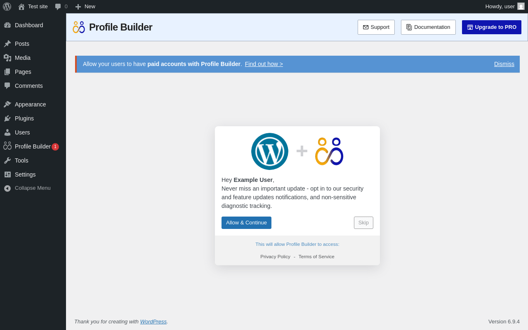528x330 pixels.
Task: Open the Tools menu item
Action: 33,160
